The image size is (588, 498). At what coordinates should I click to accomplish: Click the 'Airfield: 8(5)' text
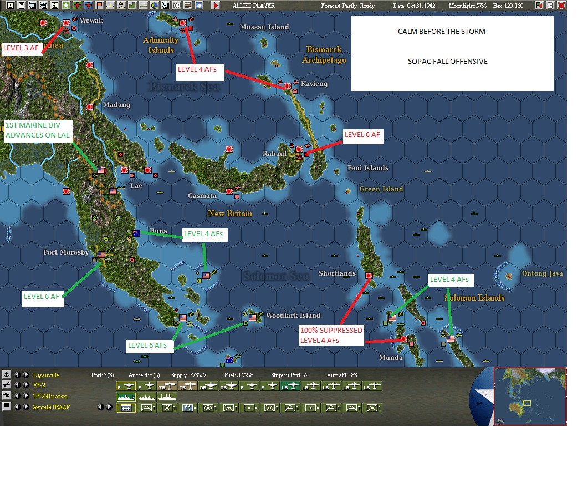(x=144, y=375)
